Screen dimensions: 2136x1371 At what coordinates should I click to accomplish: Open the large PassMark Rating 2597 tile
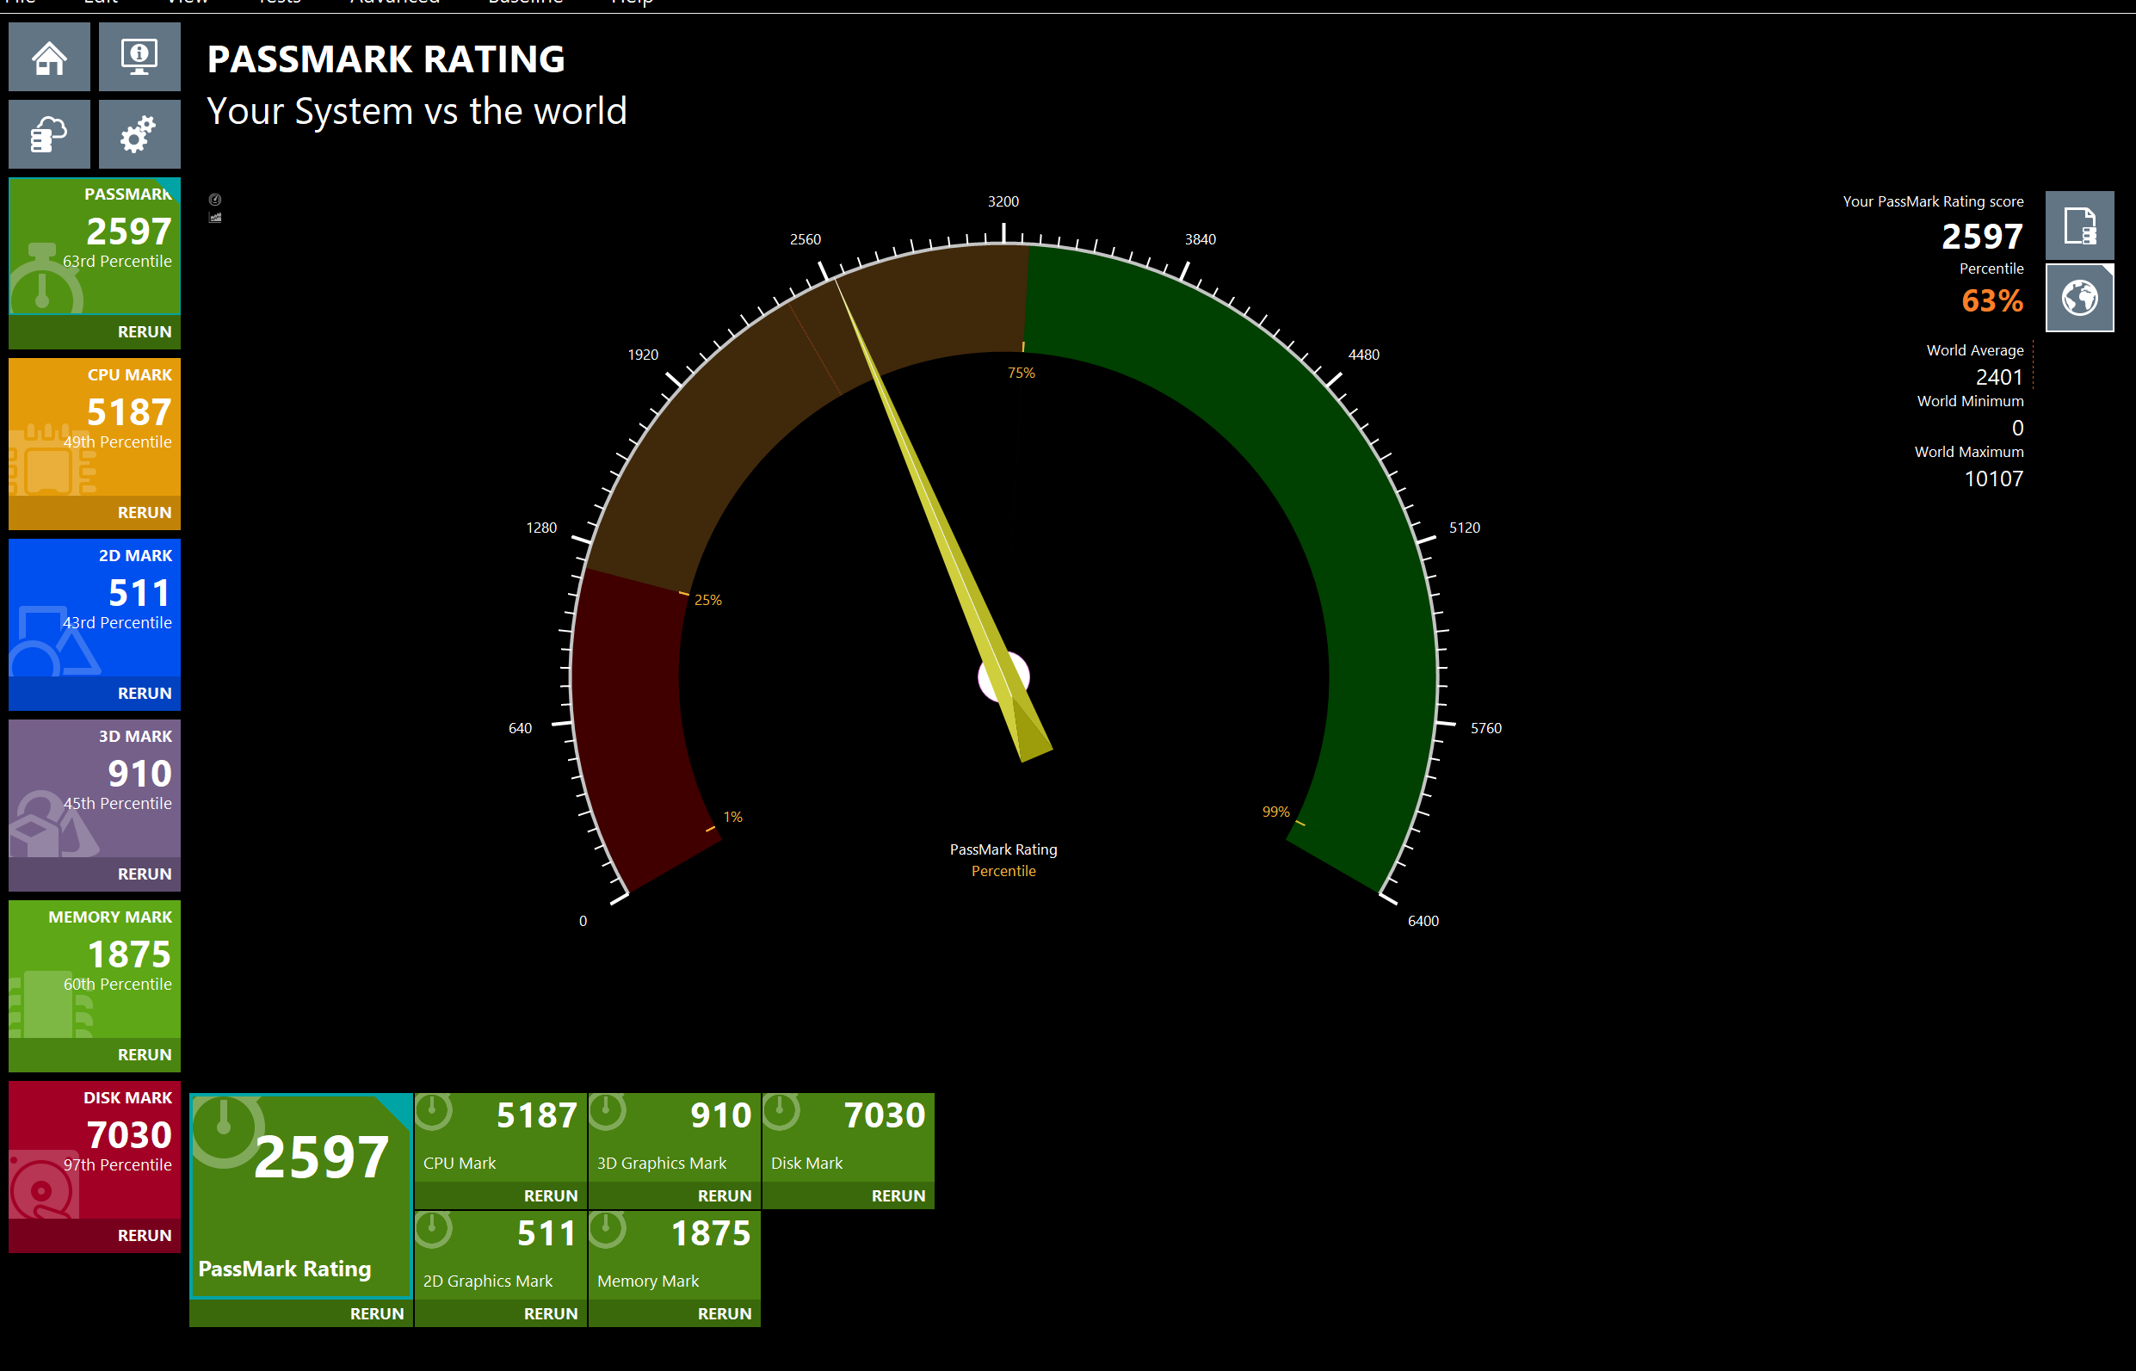click(301, 1195)
